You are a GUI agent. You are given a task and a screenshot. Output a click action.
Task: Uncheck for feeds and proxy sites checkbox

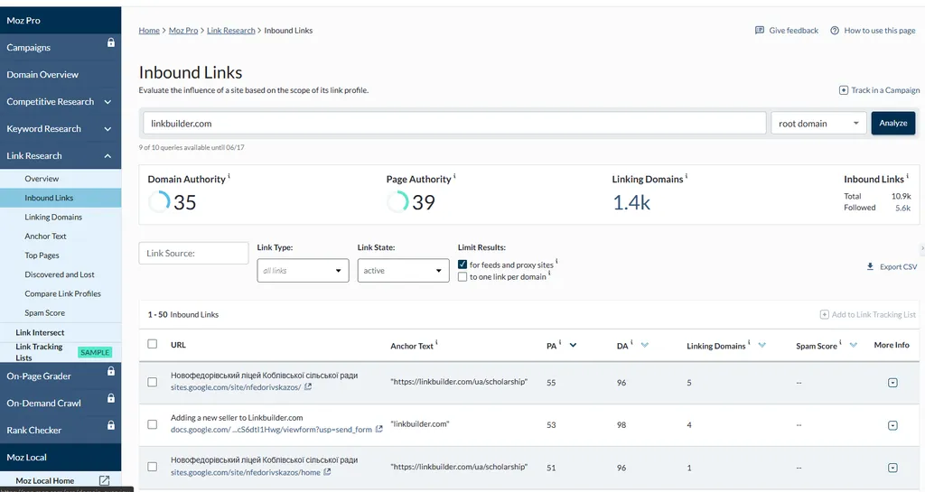pyautogui.click(x=462, y=265)
